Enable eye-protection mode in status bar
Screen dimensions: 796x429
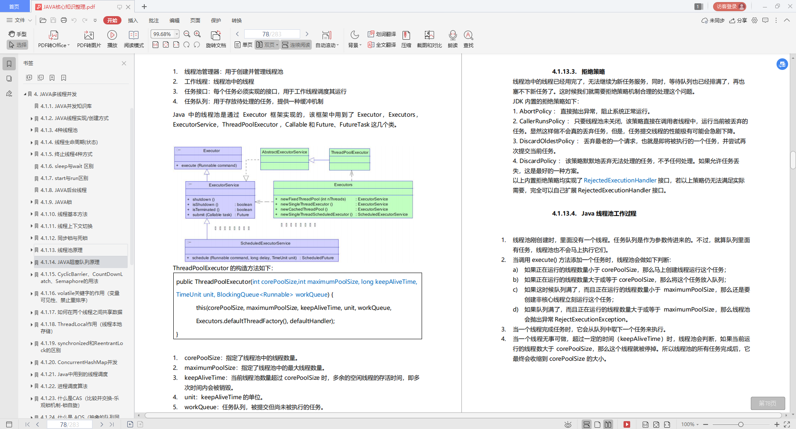point(567,424)
